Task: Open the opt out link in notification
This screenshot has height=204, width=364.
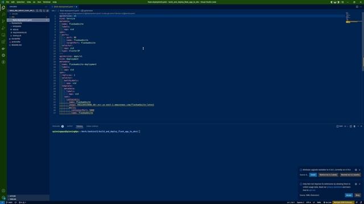Action: point(312,190)
